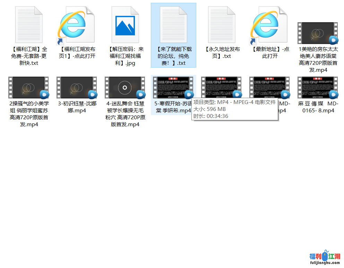344x268 pixels.
Task: Select the 全免费-无套路-更新快.txt file icon
Action: pos(29,24)
